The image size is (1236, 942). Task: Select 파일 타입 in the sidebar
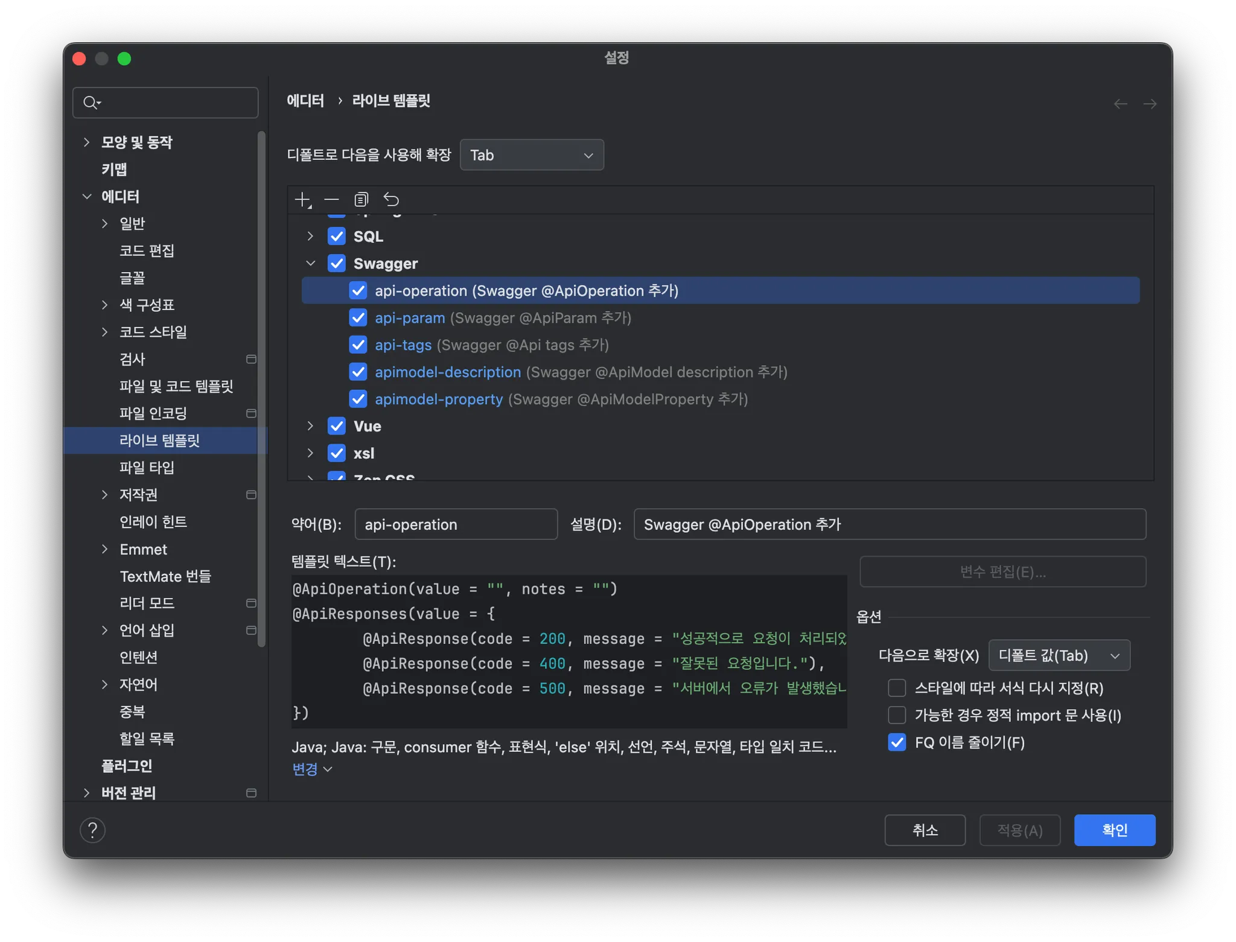[147, 467]
